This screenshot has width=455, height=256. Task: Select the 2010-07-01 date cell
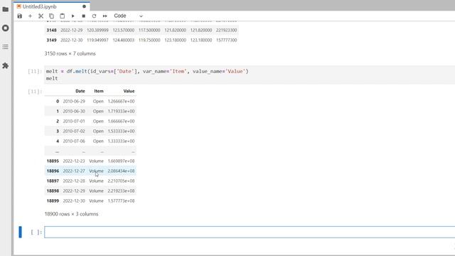[74, 121]
